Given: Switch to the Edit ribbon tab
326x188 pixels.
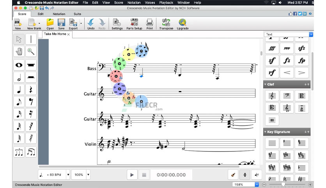Looking at the screenshot, I should tap(41, 14).
